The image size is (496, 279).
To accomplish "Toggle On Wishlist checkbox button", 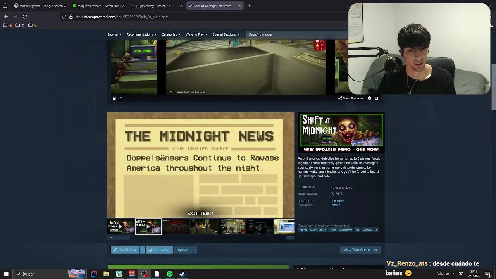I will coord(125,250).
